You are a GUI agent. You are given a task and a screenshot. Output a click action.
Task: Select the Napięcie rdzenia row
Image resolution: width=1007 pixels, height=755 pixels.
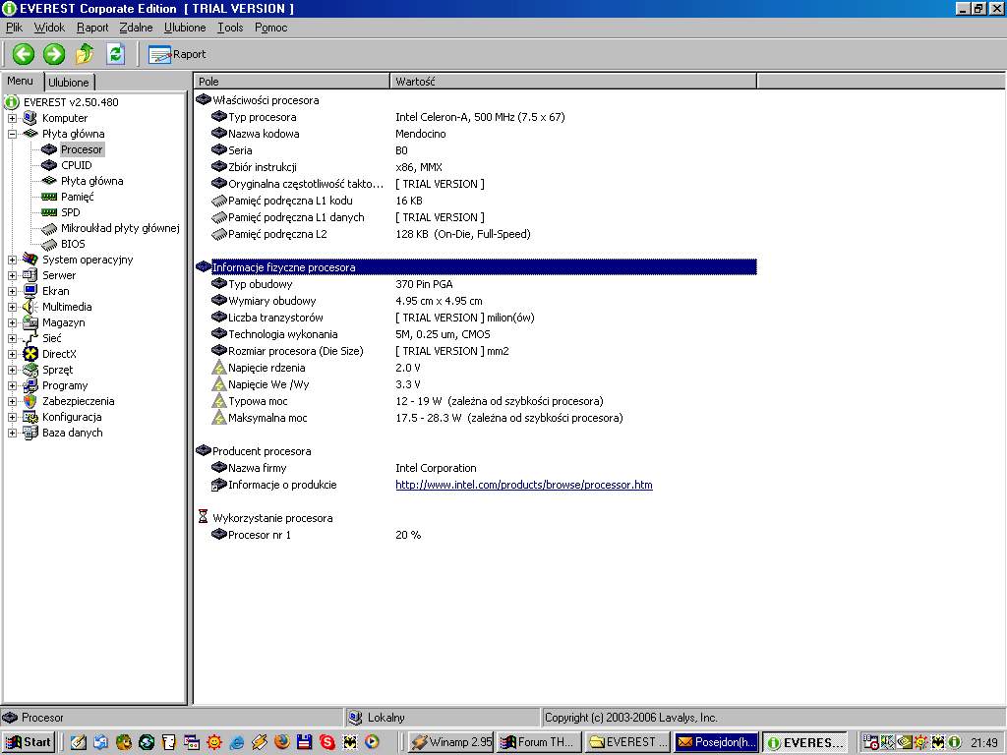476,368
